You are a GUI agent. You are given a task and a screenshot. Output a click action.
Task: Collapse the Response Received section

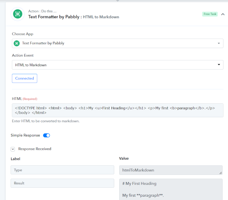pyautogui.click(x=13, y=149)
